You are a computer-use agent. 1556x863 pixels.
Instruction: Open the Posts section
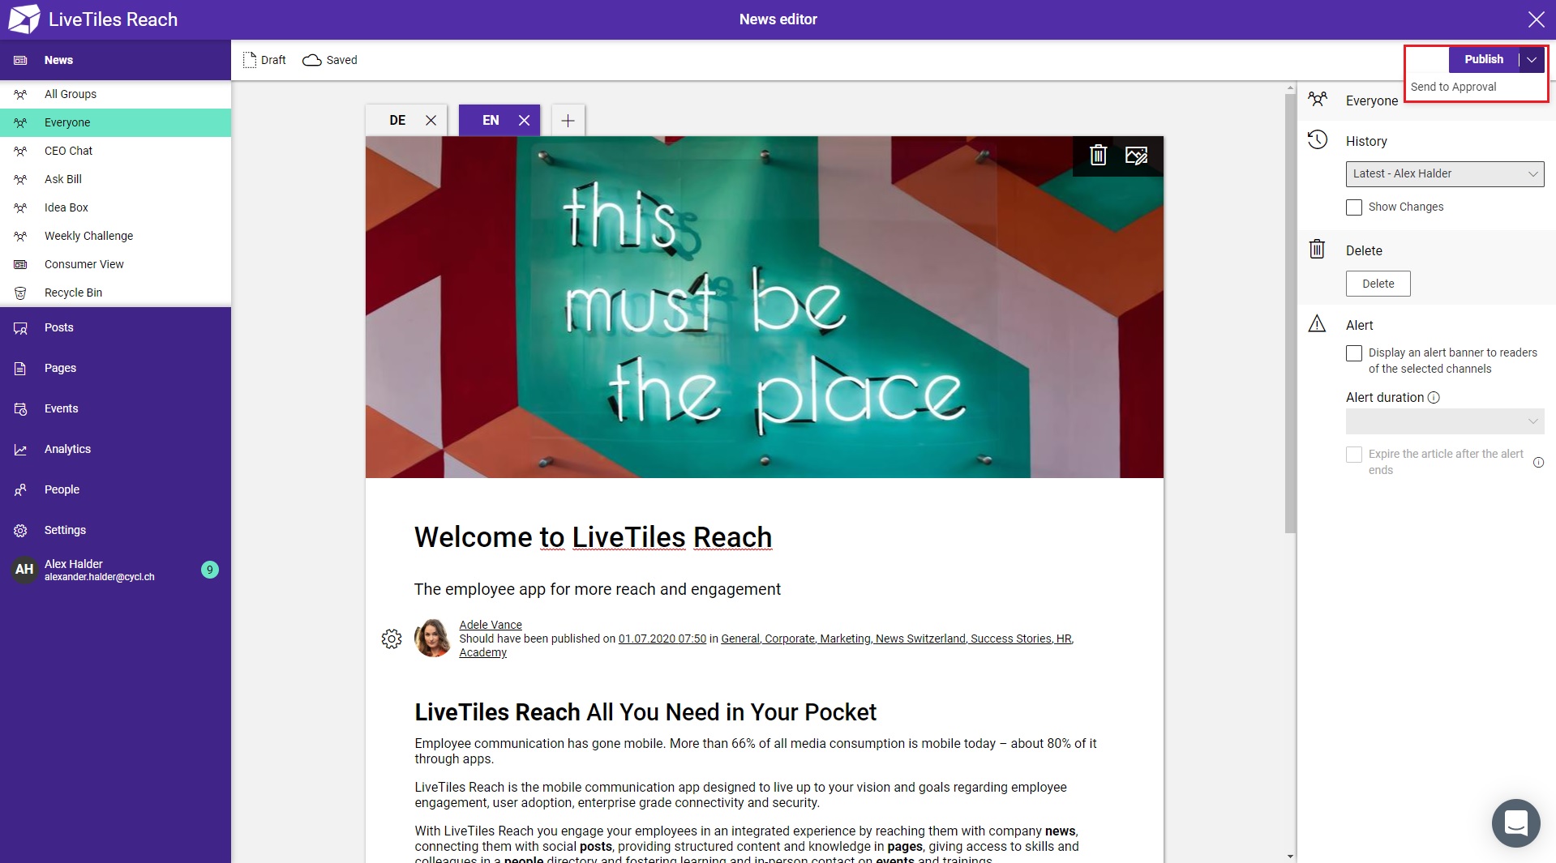coord(115,328)
